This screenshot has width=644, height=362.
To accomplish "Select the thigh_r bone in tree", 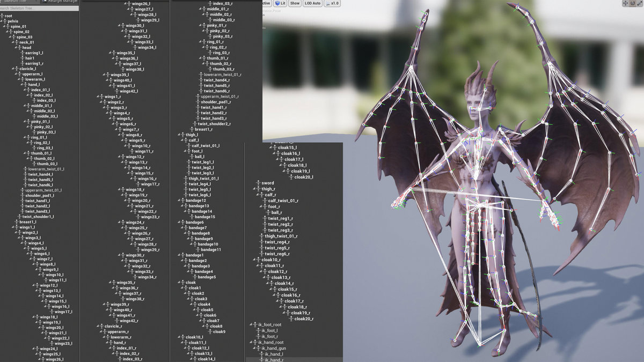I will click(x=268, y=189).
